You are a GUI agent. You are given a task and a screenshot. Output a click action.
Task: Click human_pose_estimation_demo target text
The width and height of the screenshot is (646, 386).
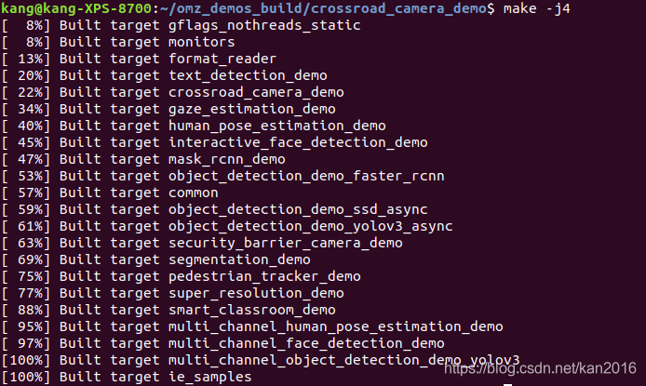pos(276,126)
